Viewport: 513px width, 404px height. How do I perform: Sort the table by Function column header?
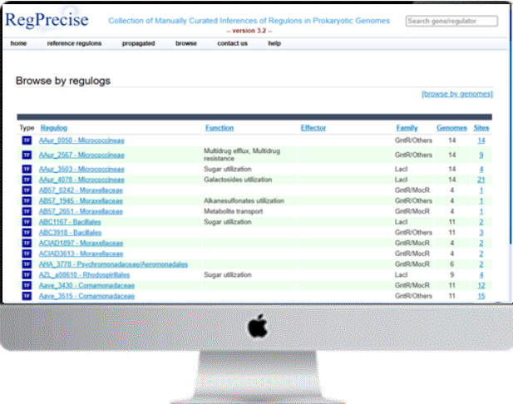(x=220, y=128)
